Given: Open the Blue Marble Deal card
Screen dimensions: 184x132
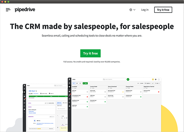Looking at the screenshot, I should (x=116, y=92).
